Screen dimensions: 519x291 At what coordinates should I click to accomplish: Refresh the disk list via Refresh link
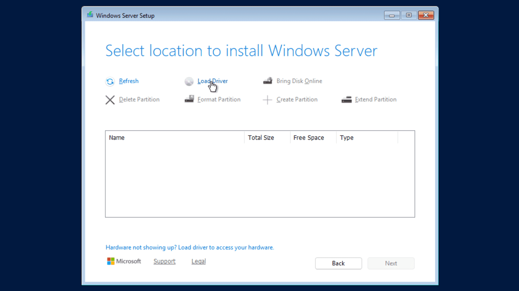pyautogui.click(x=129, y=81)
